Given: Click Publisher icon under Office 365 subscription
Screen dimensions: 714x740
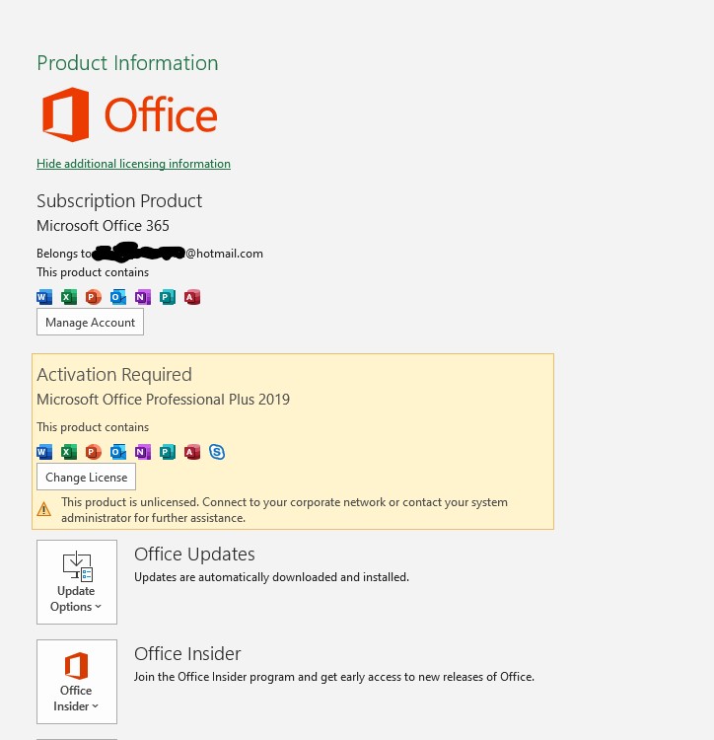Looking at the screenshot, I should pos(168,297).
